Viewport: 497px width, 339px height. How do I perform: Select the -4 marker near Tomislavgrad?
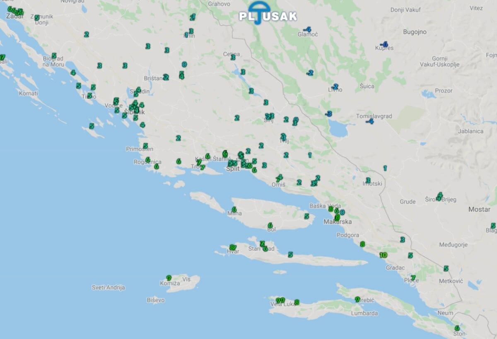(x=370, y=121)
